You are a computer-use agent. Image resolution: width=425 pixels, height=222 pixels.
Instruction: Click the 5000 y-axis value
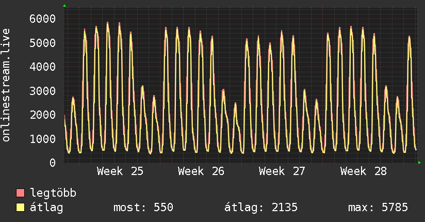tap(43, 43)
